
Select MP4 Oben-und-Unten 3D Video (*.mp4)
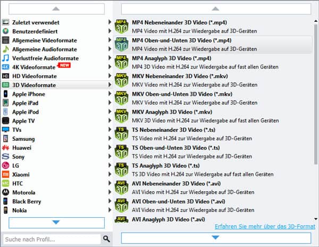[213, 45]
